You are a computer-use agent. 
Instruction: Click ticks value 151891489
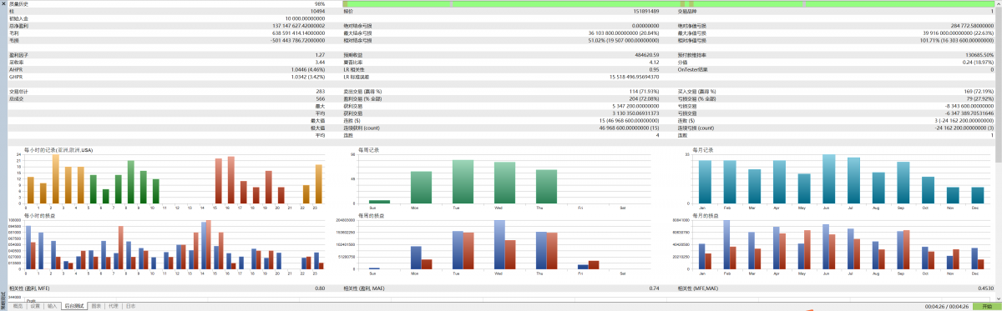pos(645,12)
